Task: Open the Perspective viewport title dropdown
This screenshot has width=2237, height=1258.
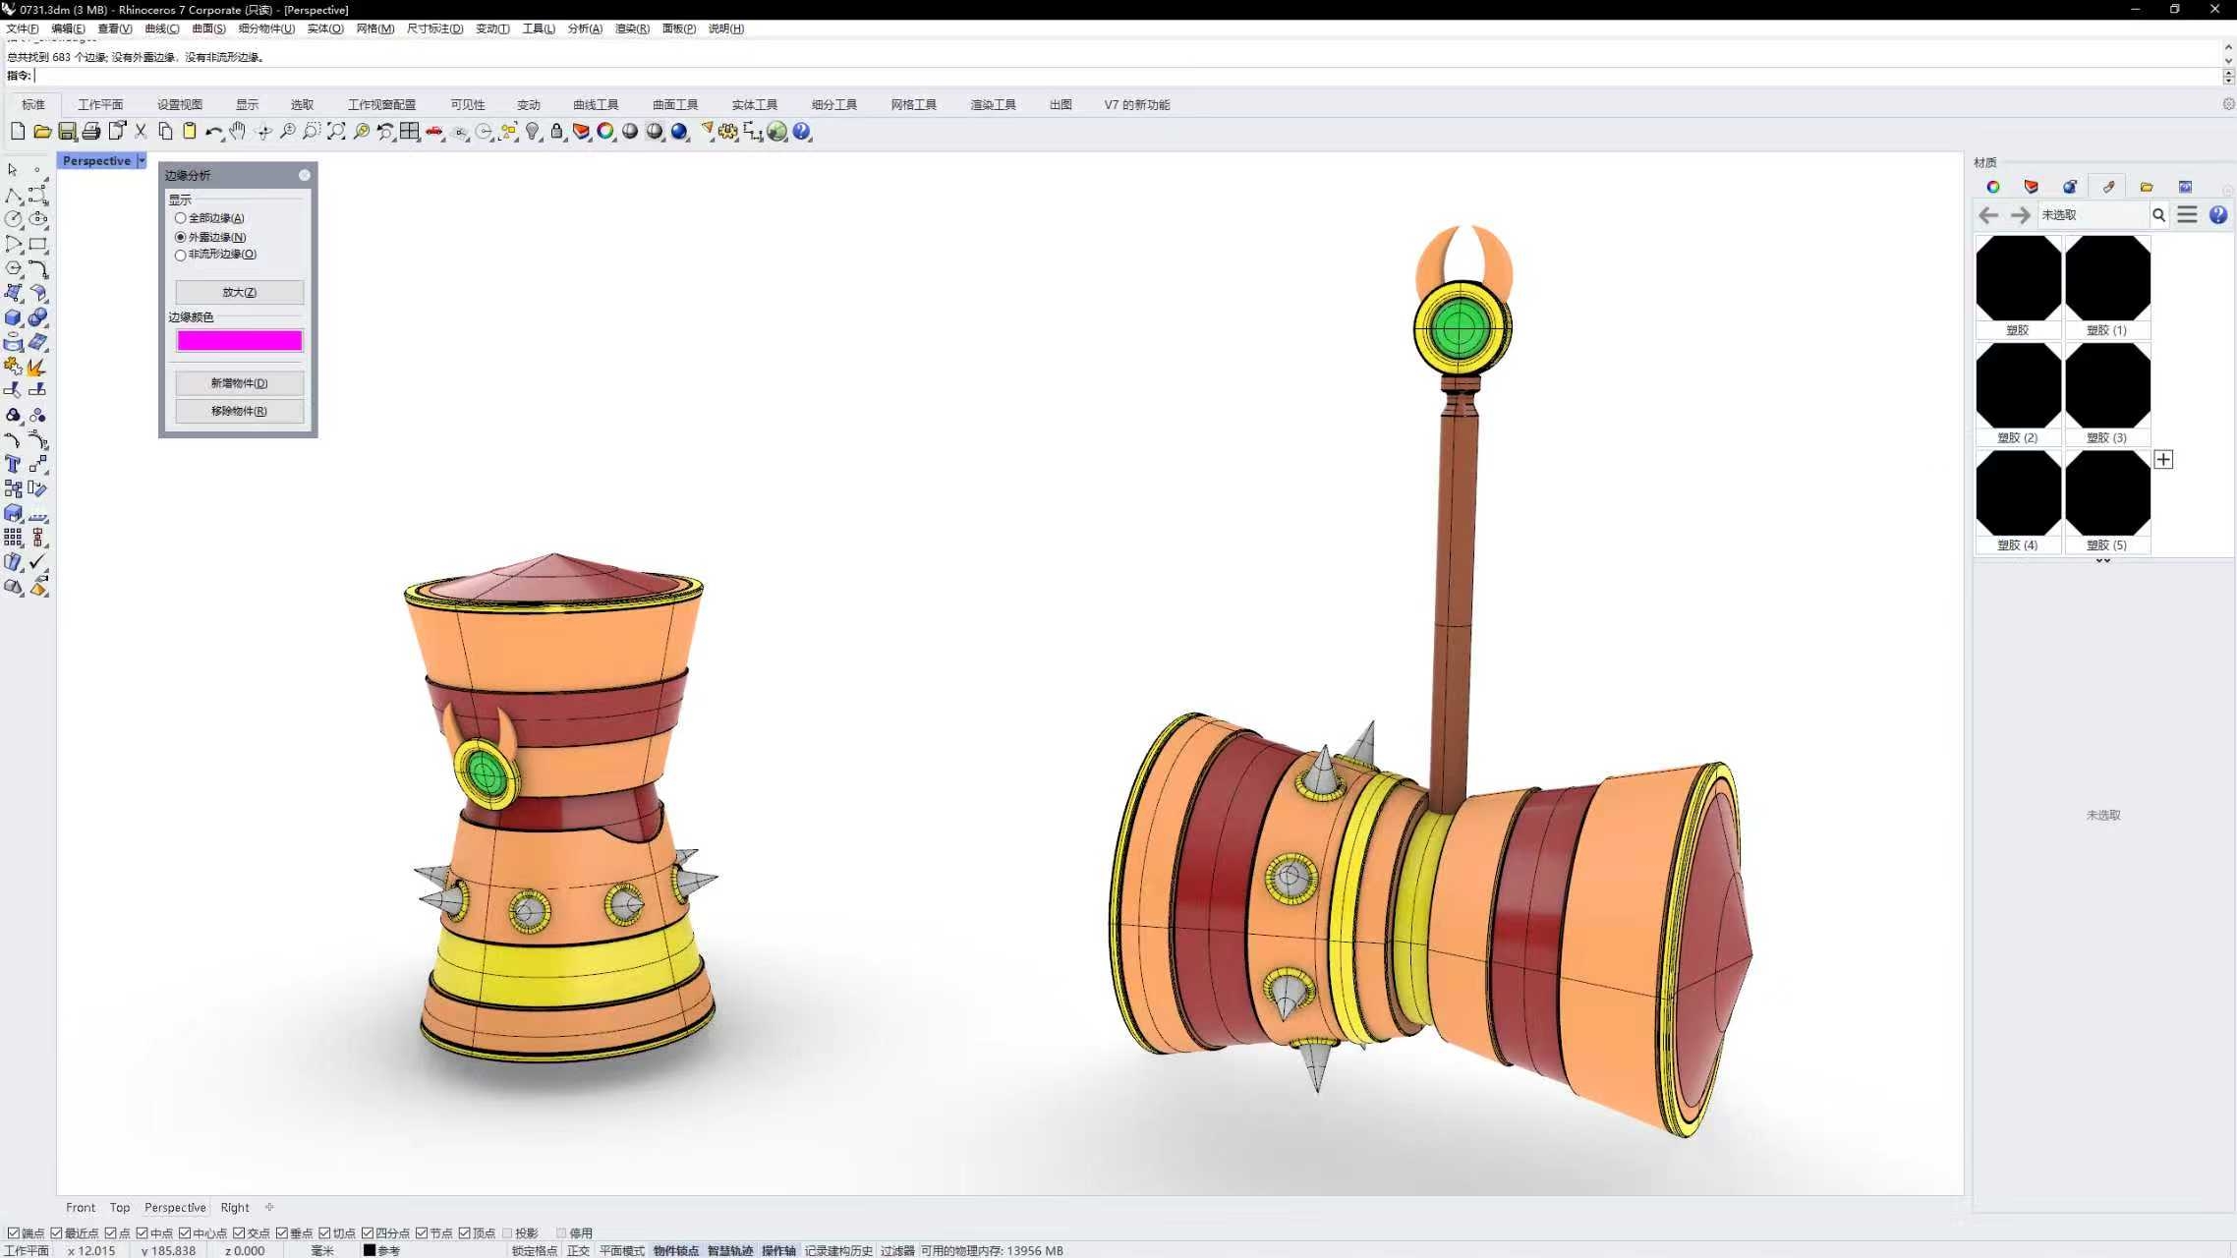Action: click(141, 160)
